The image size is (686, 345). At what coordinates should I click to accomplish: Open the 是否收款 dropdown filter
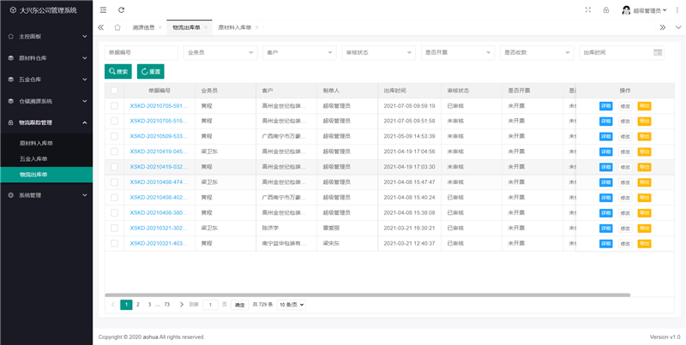(x=537, y=52)
